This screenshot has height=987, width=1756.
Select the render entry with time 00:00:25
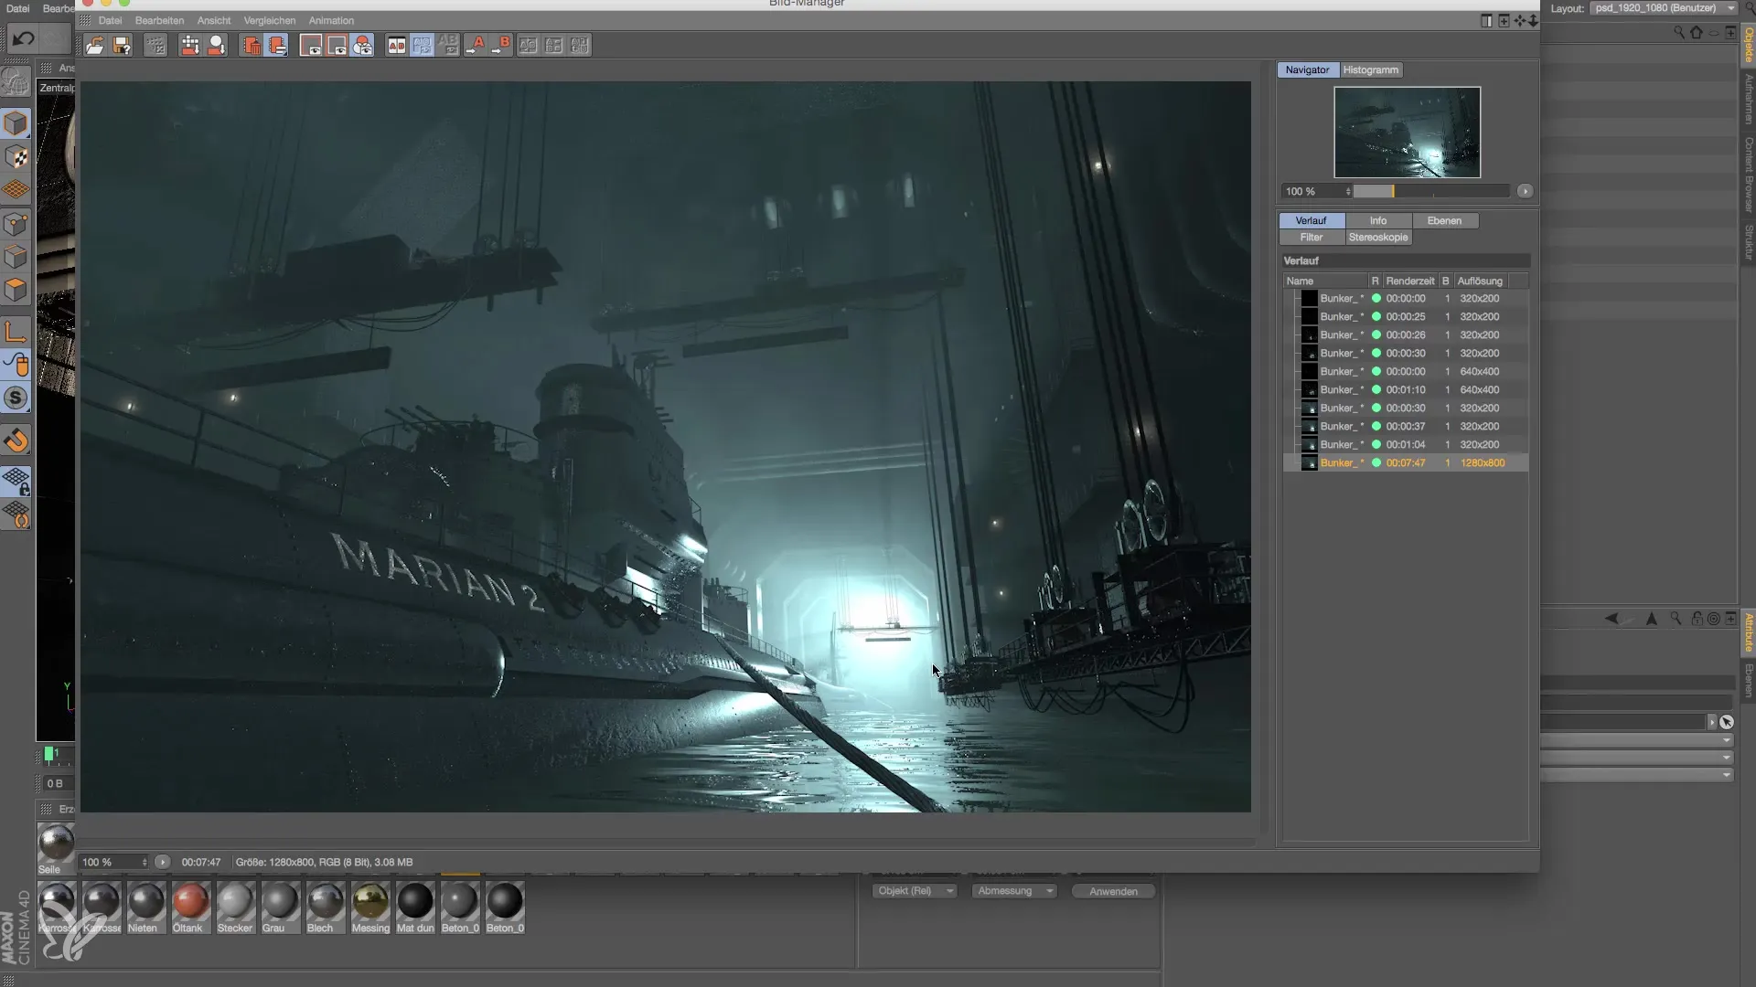point(1406,316)
